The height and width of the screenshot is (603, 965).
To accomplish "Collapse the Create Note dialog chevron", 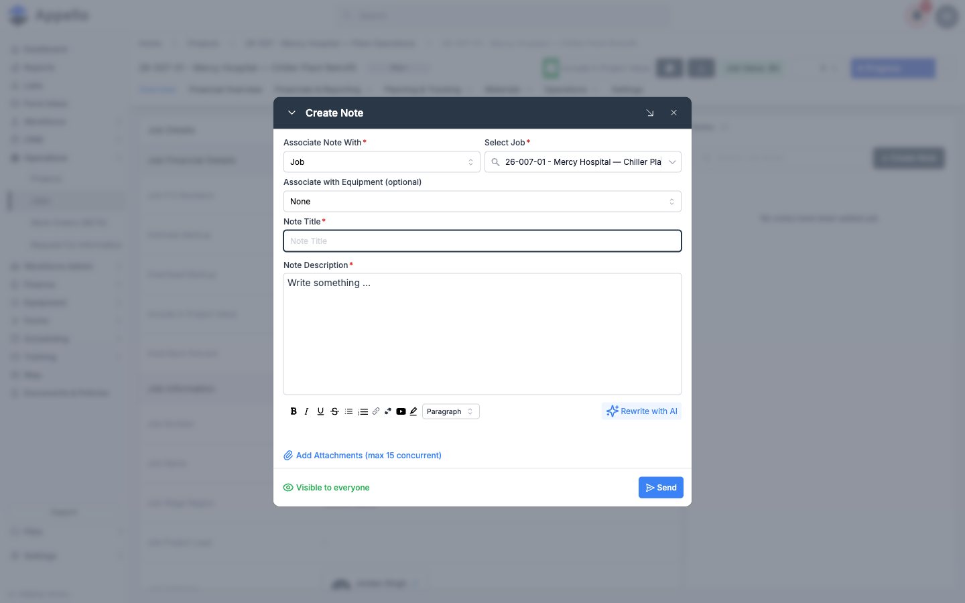I will click(292, 113).
